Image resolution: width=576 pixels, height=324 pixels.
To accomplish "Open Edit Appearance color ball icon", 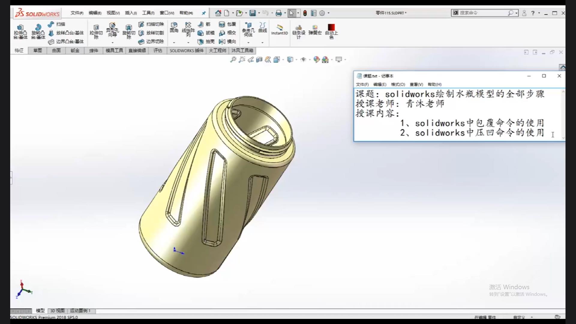I will 316,59.
